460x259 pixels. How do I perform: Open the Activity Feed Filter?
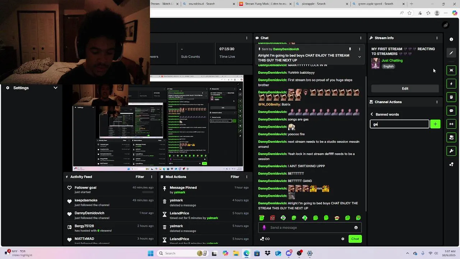[140, 177]
